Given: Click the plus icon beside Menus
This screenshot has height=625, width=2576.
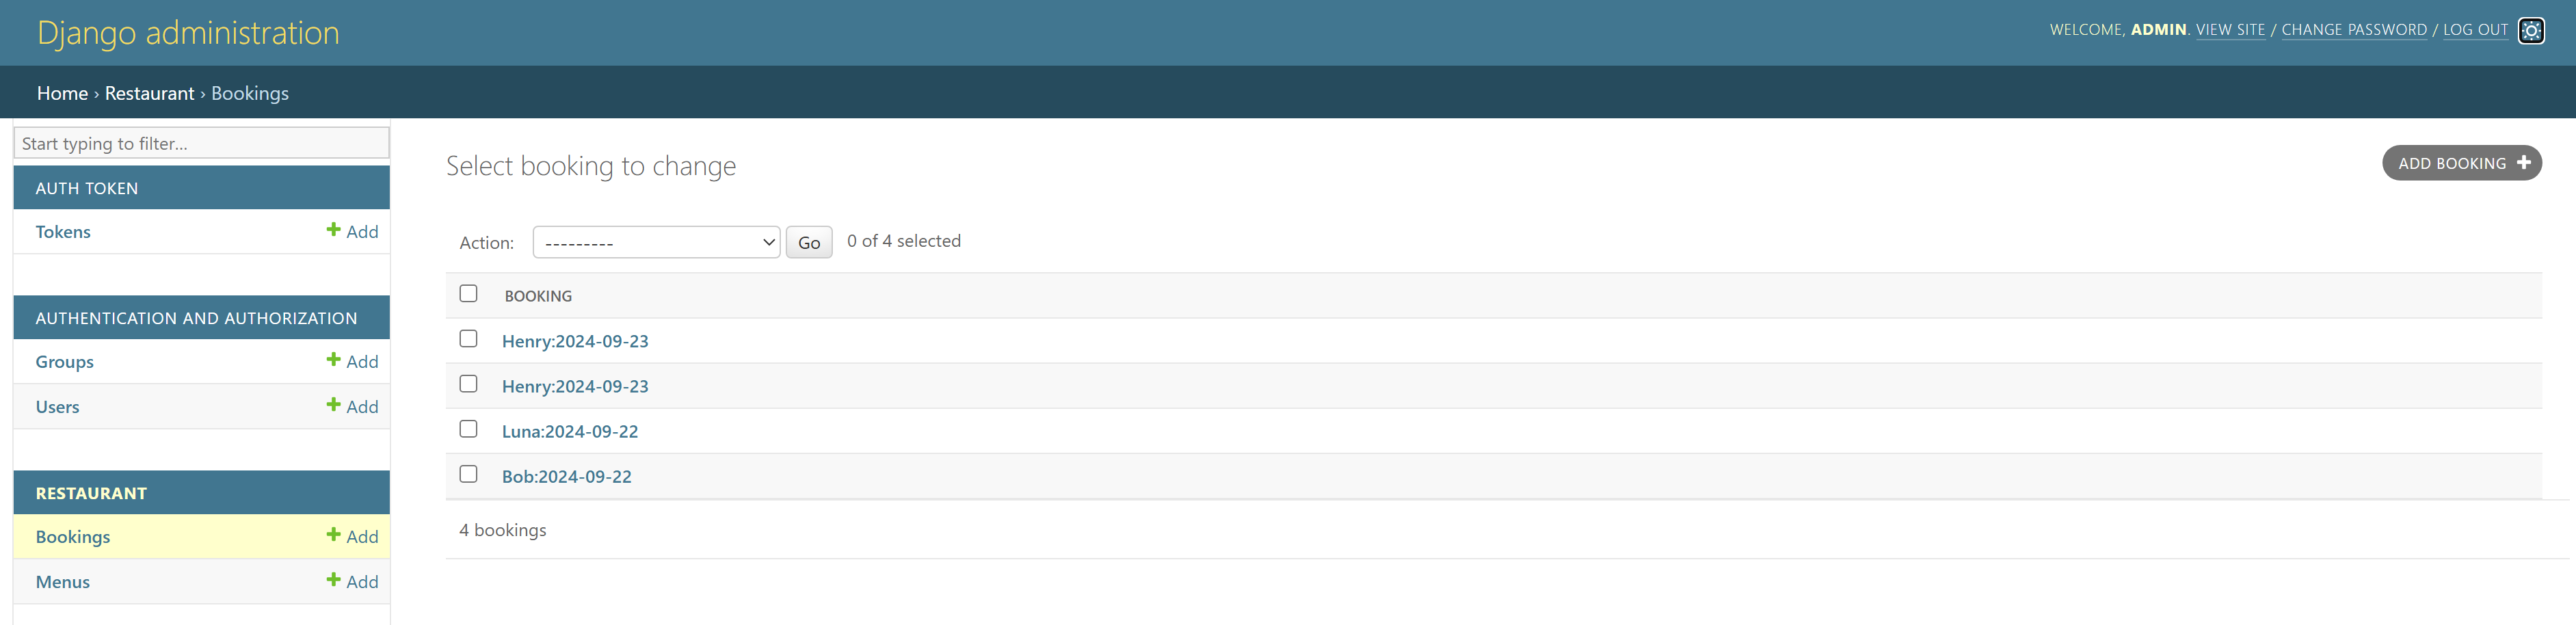Looking at the screenshot, I should pos(333,580).
